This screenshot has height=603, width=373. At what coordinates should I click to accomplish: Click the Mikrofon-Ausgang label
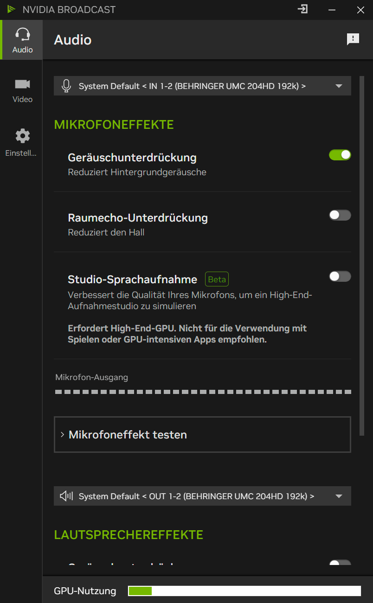pos(91,377)
